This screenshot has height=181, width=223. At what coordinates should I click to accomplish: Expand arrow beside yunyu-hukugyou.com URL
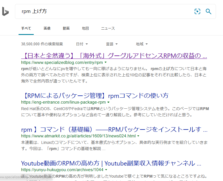[106, 170]
